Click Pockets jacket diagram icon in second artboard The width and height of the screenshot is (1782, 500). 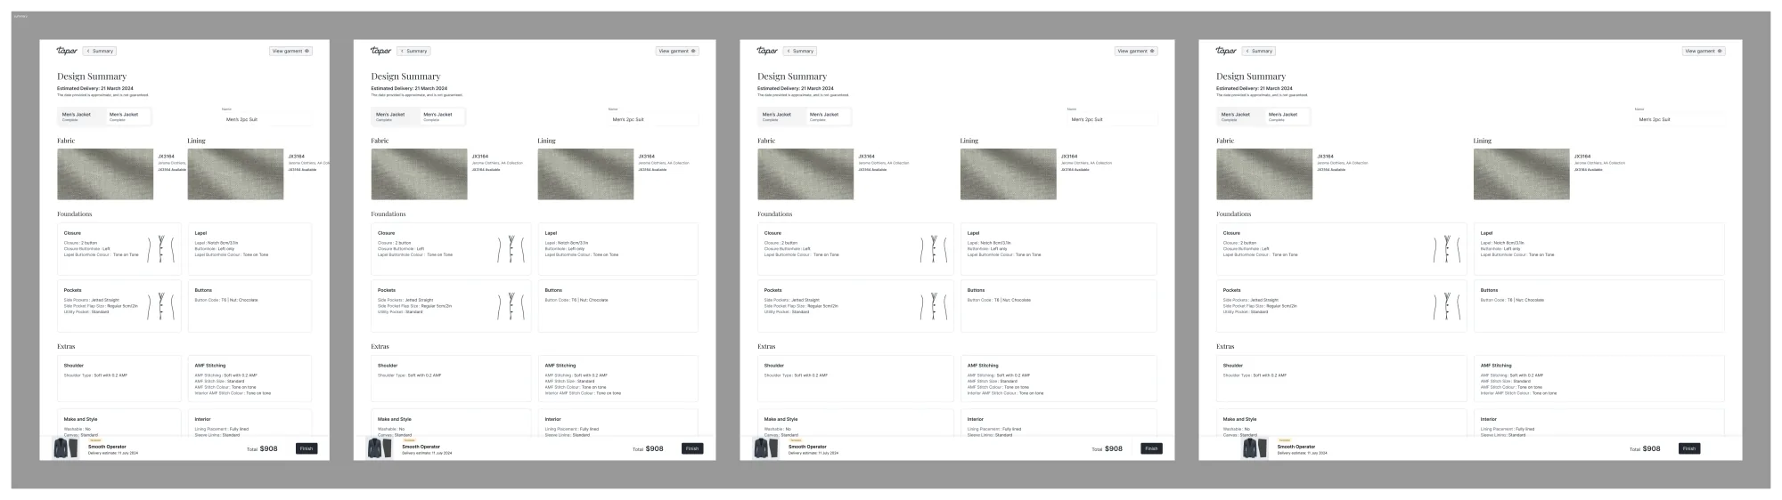[511, 306]
